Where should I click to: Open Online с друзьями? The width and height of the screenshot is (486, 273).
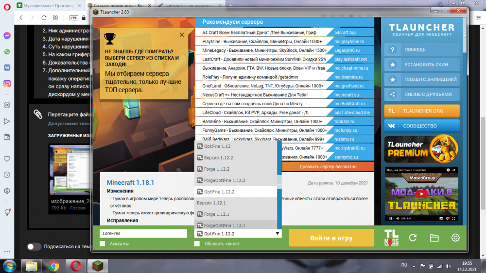(x=422, y=94)
